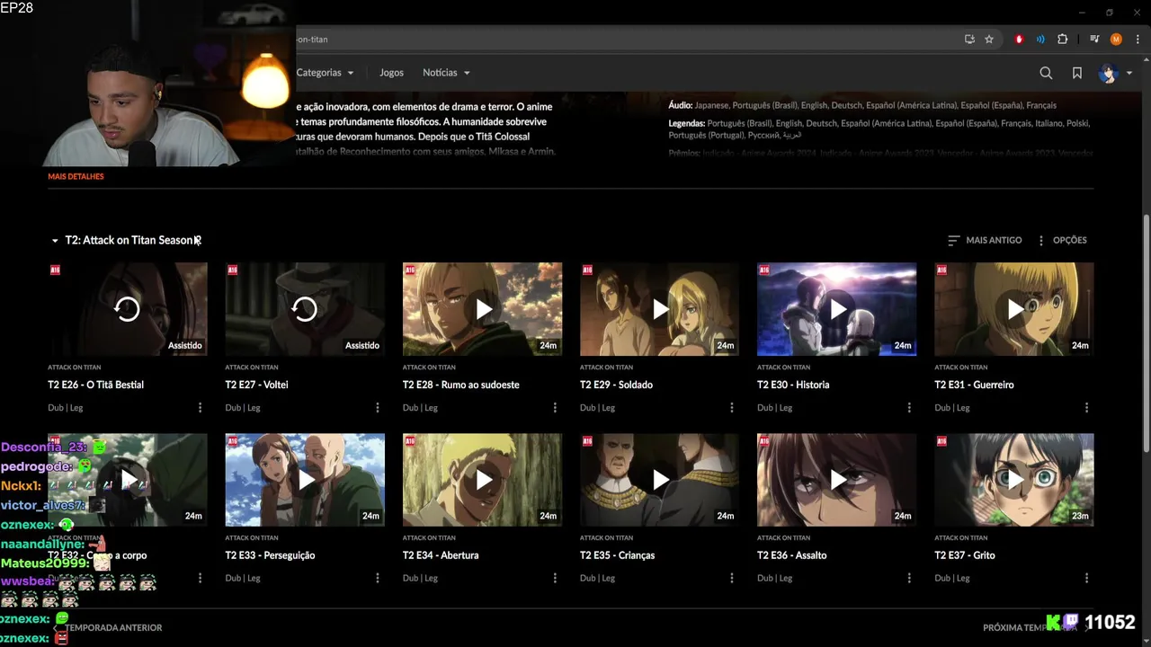Play episode E30 Historia

[x=837, y=309]
